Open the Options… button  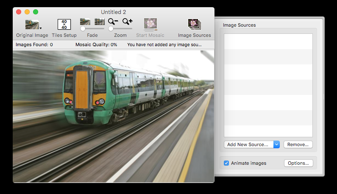(x=298, y=163)
